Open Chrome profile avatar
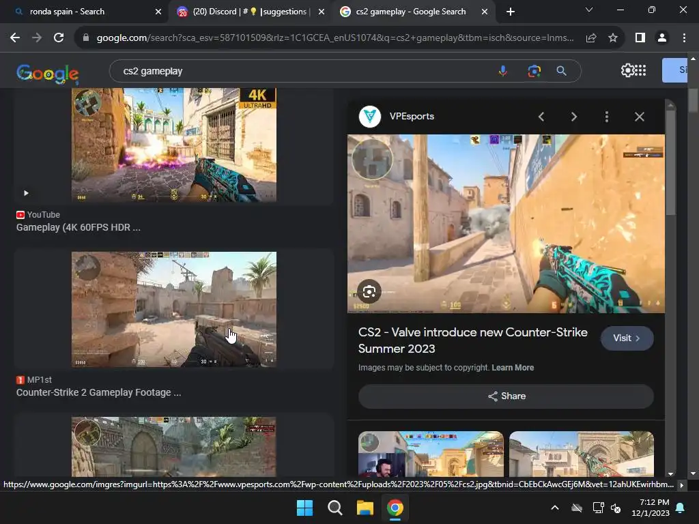699x524 pixels. (x=662, y=38)
